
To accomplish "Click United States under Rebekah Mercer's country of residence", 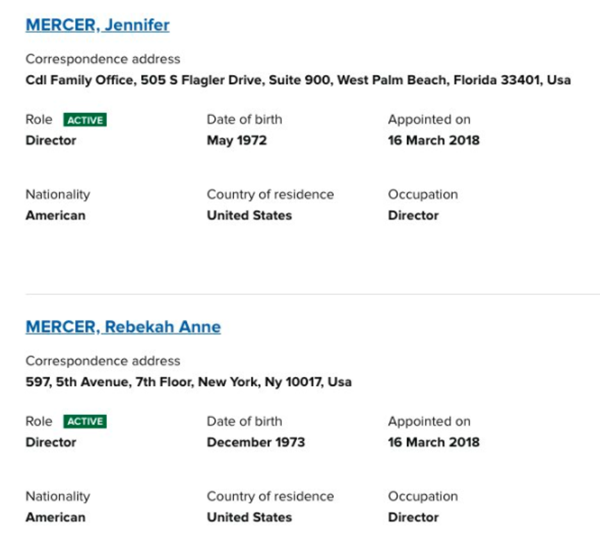I will (249, 517).
